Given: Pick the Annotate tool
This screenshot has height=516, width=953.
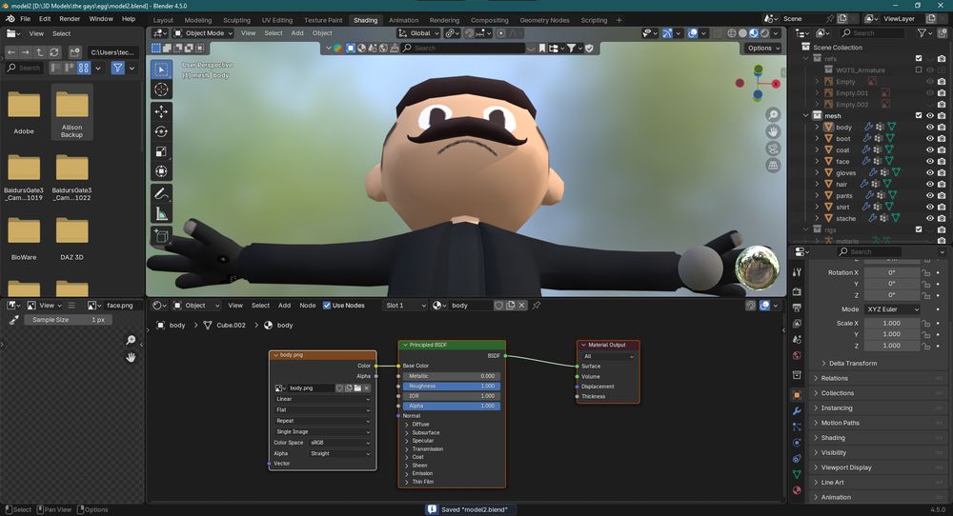Looking at the screenshot, I should [161, 193].
